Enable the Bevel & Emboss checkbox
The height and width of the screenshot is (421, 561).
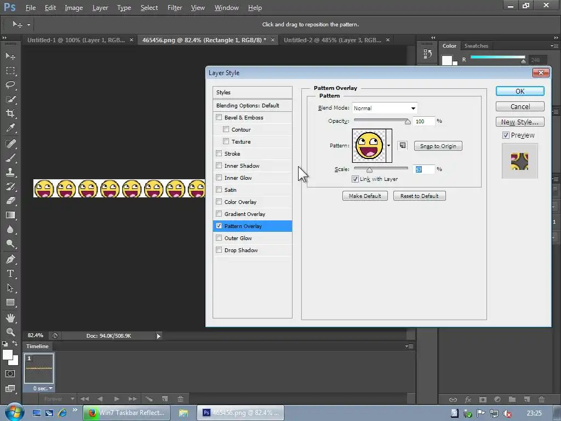pyautogui.click(x=219, y=117)
